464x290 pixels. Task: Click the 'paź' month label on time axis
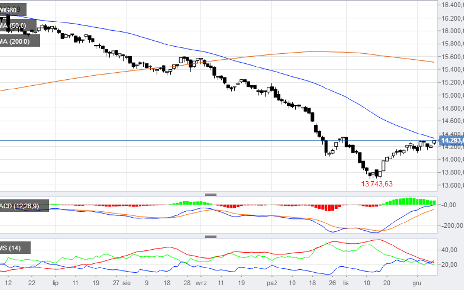click(x=272, y=283)
